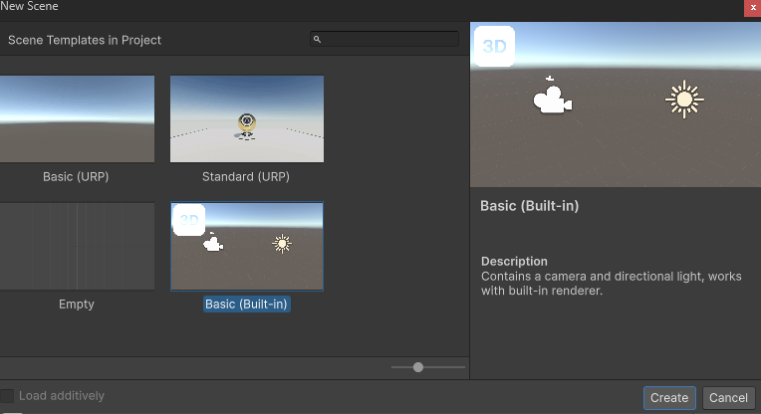Click the highlighted Basic (Built-in) label

pyautogui.click(x=247, y=304)
